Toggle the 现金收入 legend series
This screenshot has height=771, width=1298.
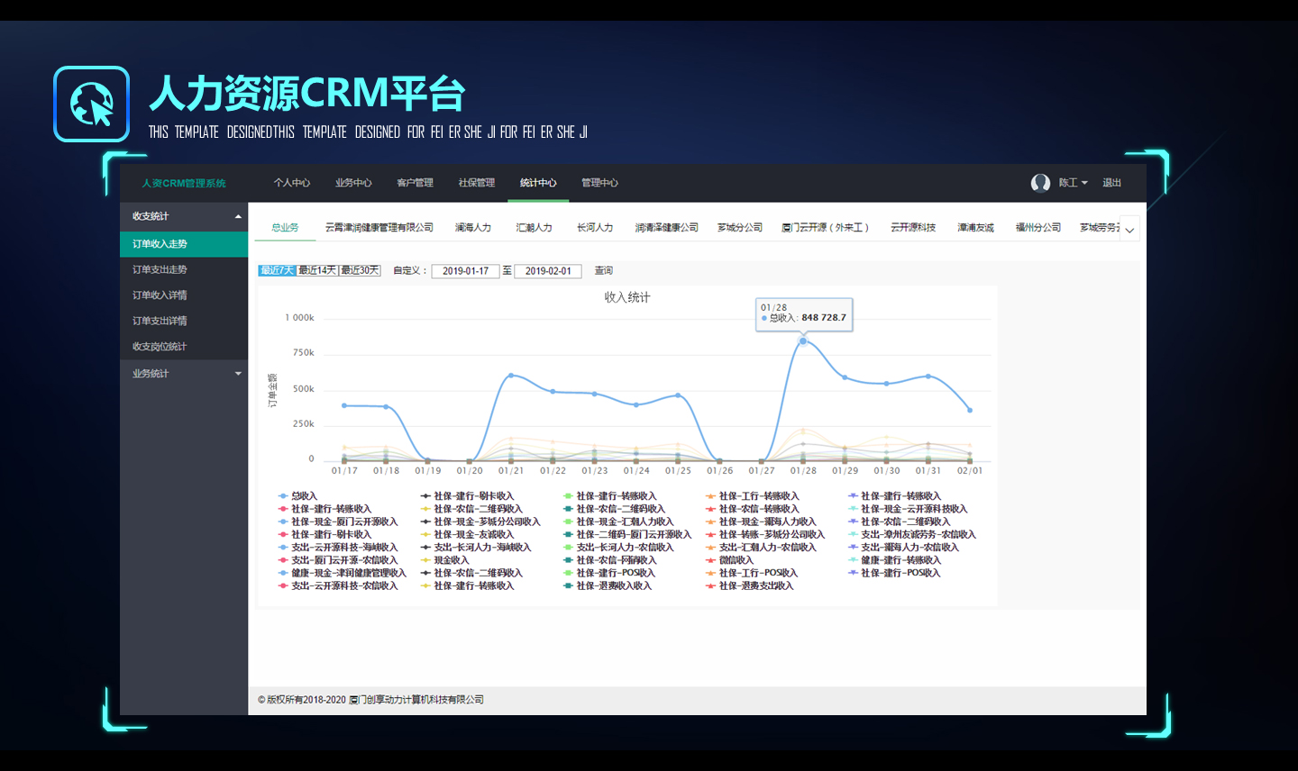click(444, 560)
